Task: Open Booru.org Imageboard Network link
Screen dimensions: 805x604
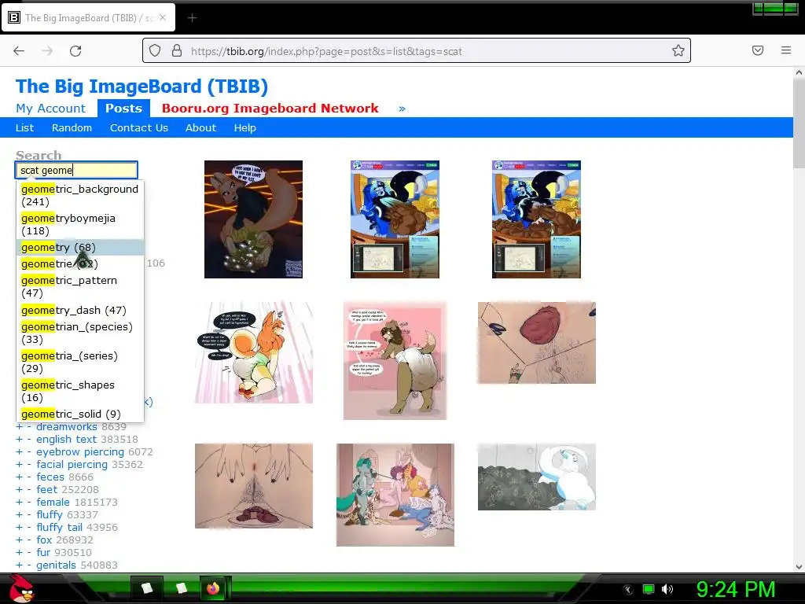Action: pyautogui.click(x=270, y=109)
